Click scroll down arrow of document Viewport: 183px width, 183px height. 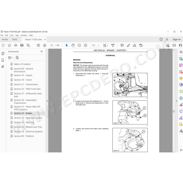(x=174, y=152)
